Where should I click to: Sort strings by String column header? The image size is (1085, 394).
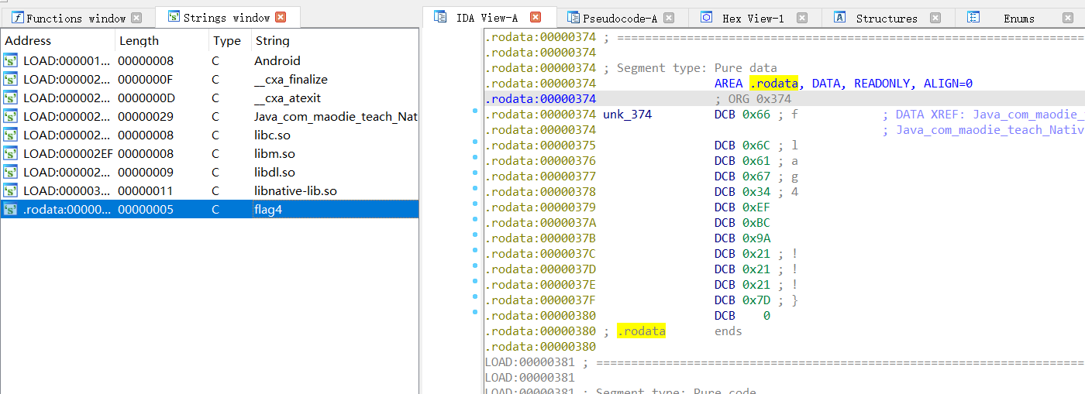[334, 41]
